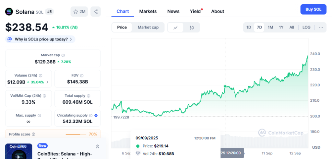Click the $129.36B market cap value

[x=45, y=62]
